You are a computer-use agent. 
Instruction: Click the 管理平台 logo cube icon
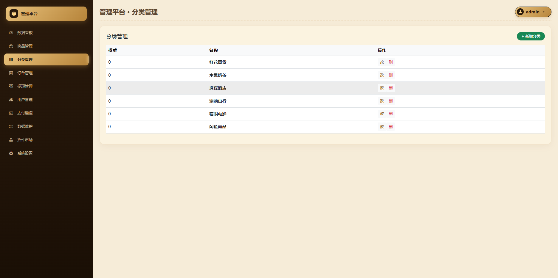click(14, 14)
